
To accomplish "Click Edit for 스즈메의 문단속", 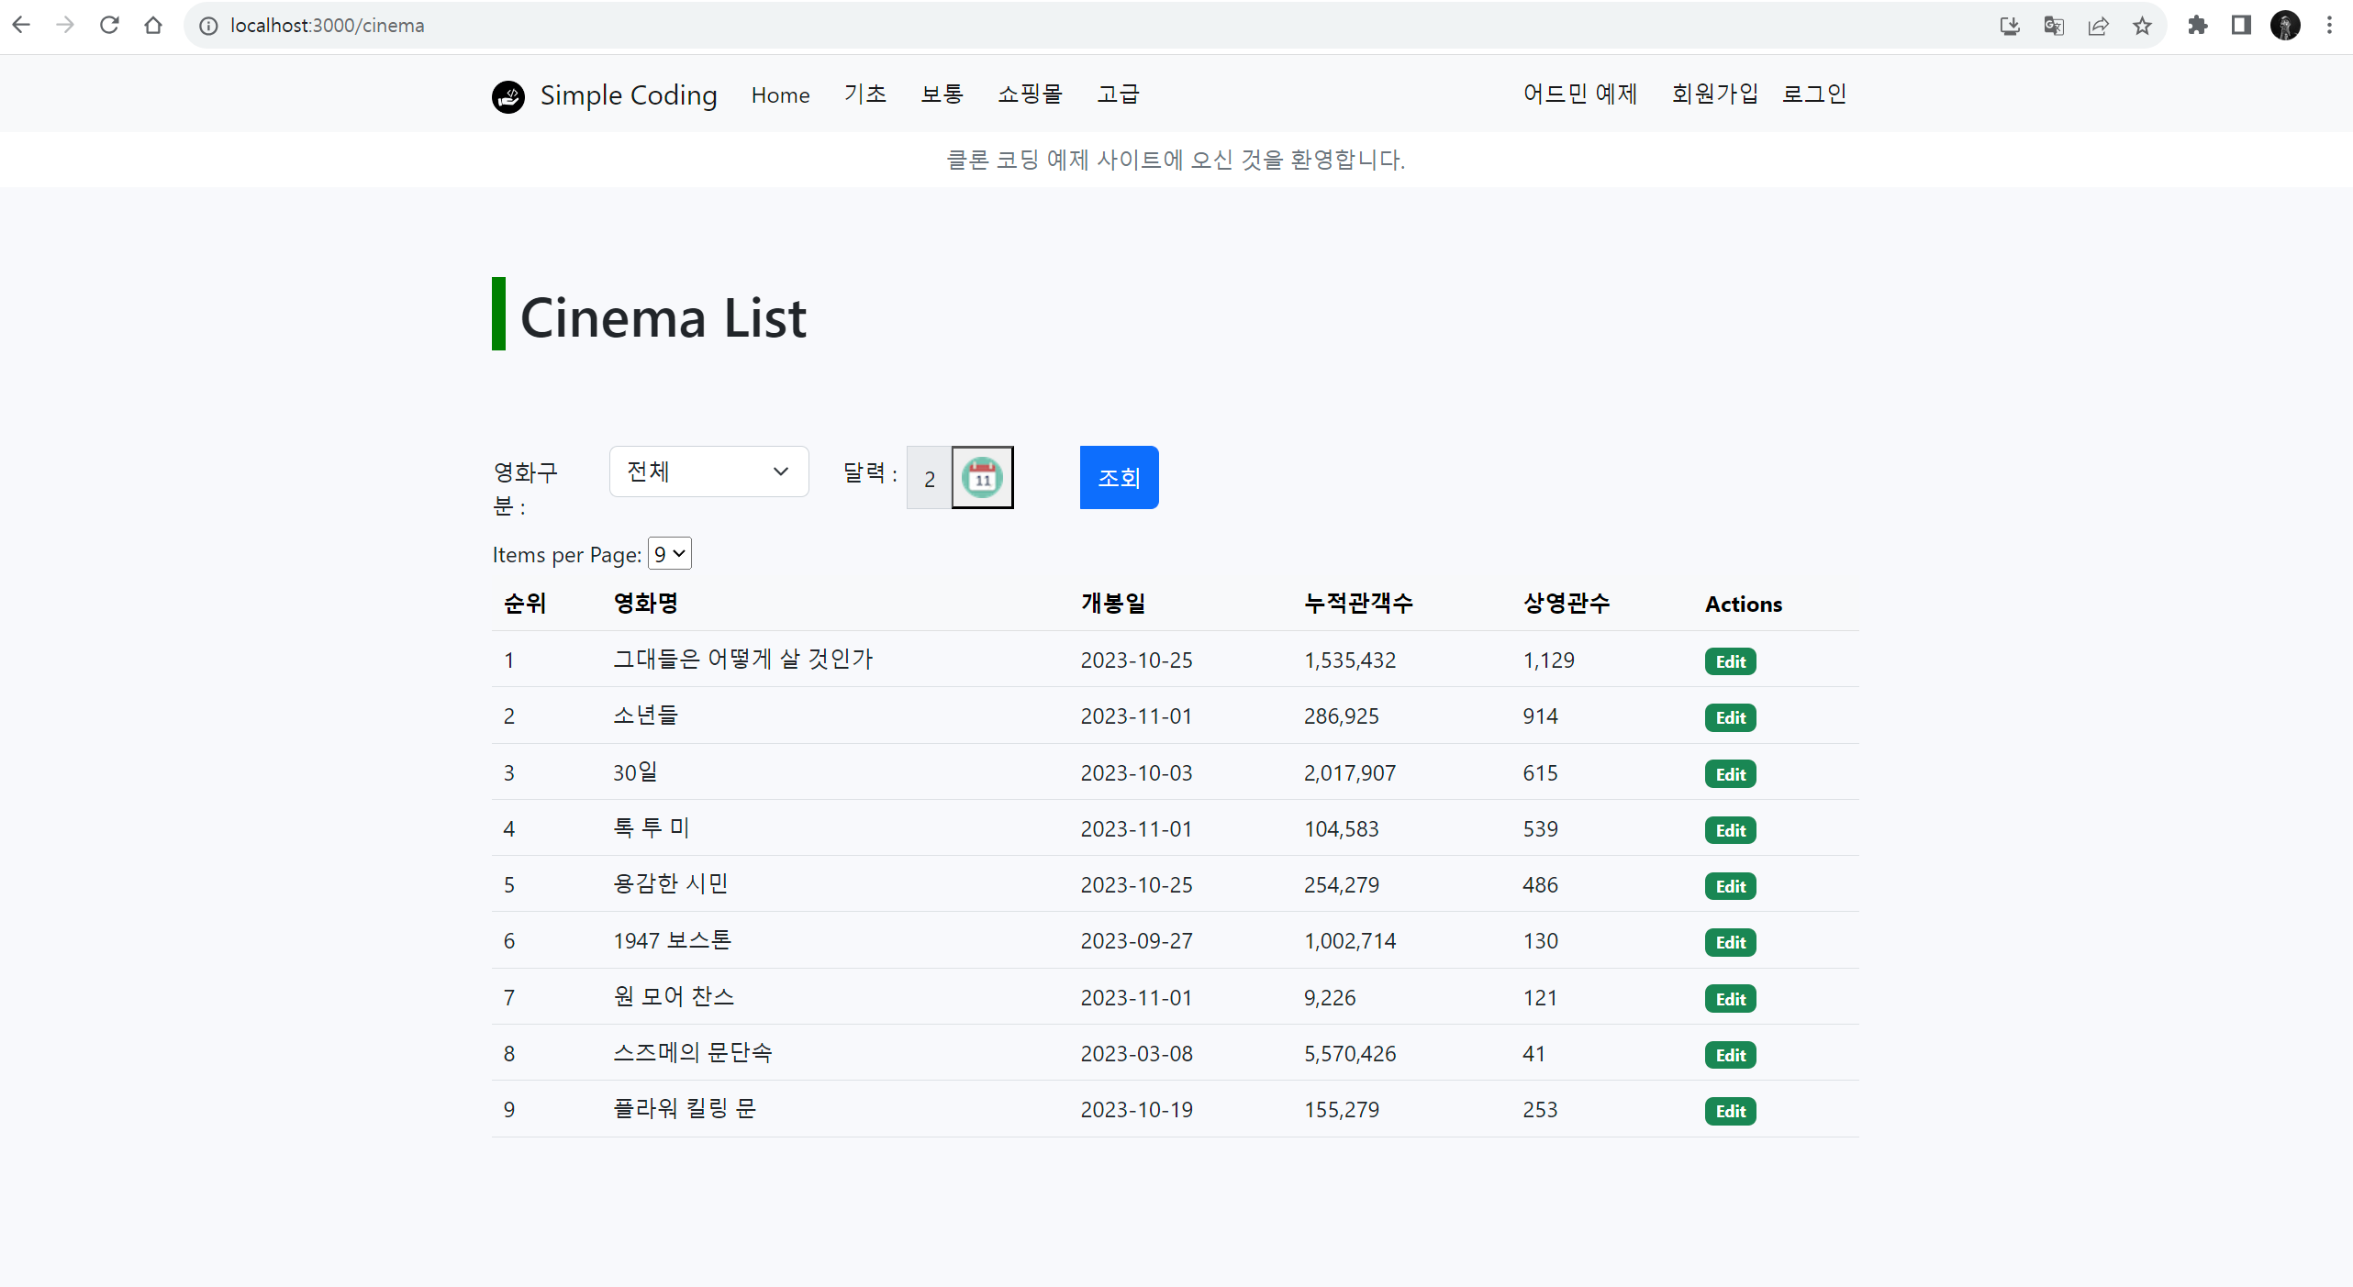I will (x=1730, y=1055).
